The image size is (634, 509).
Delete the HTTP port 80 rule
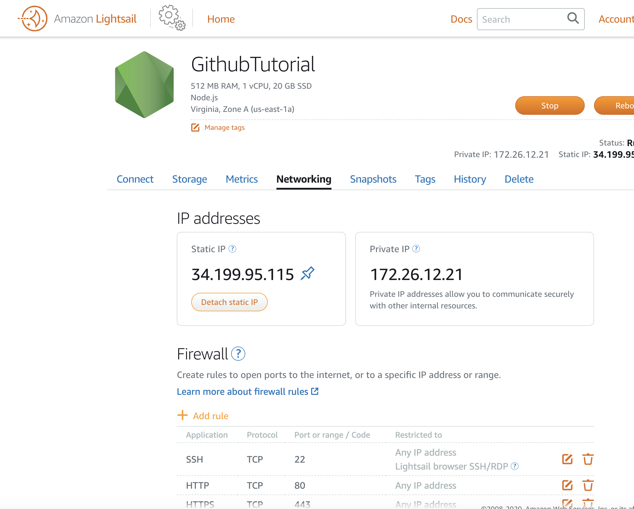588,485
